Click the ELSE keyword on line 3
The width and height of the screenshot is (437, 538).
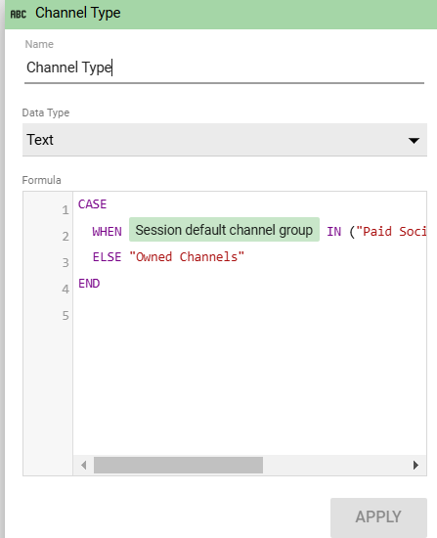[x=107, y=257]
